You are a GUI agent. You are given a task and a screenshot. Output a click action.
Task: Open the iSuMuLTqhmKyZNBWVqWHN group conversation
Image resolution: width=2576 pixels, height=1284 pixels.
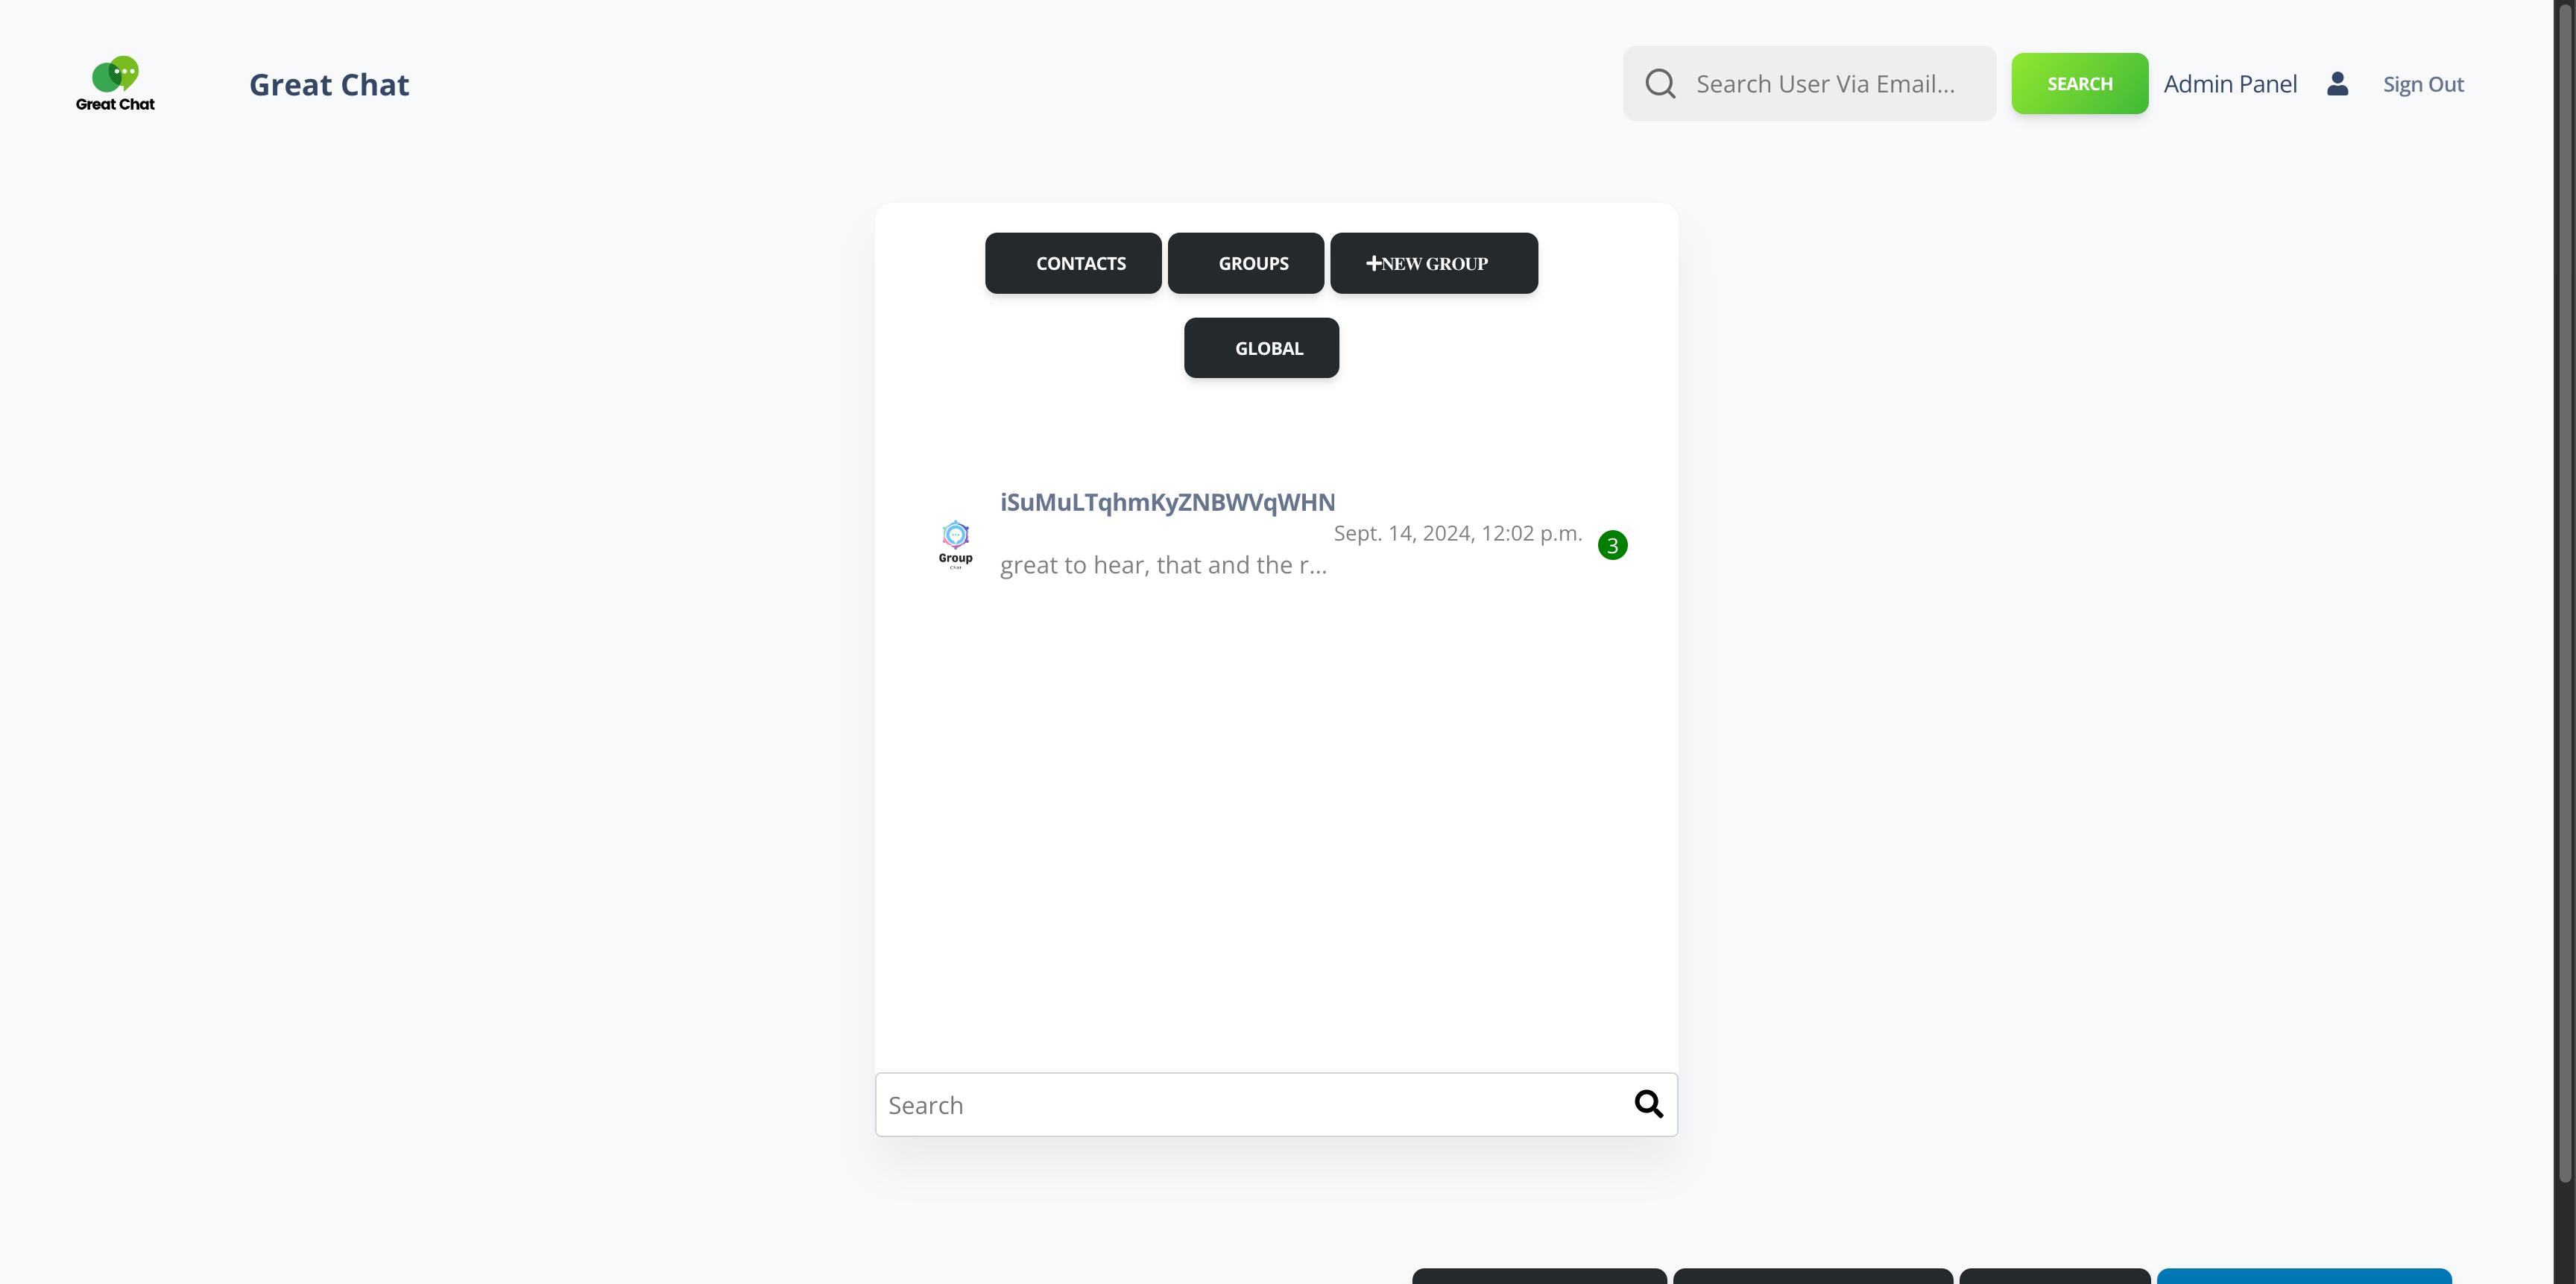tap(1167, 502)
